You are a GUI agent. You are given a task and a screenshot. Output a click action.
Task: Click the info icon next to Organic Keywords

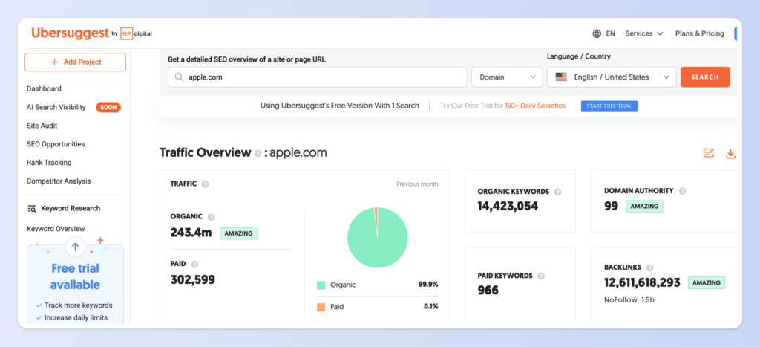[x=557, y=192]
